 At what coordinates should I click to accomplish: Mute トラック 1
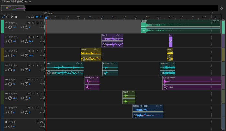29,23
